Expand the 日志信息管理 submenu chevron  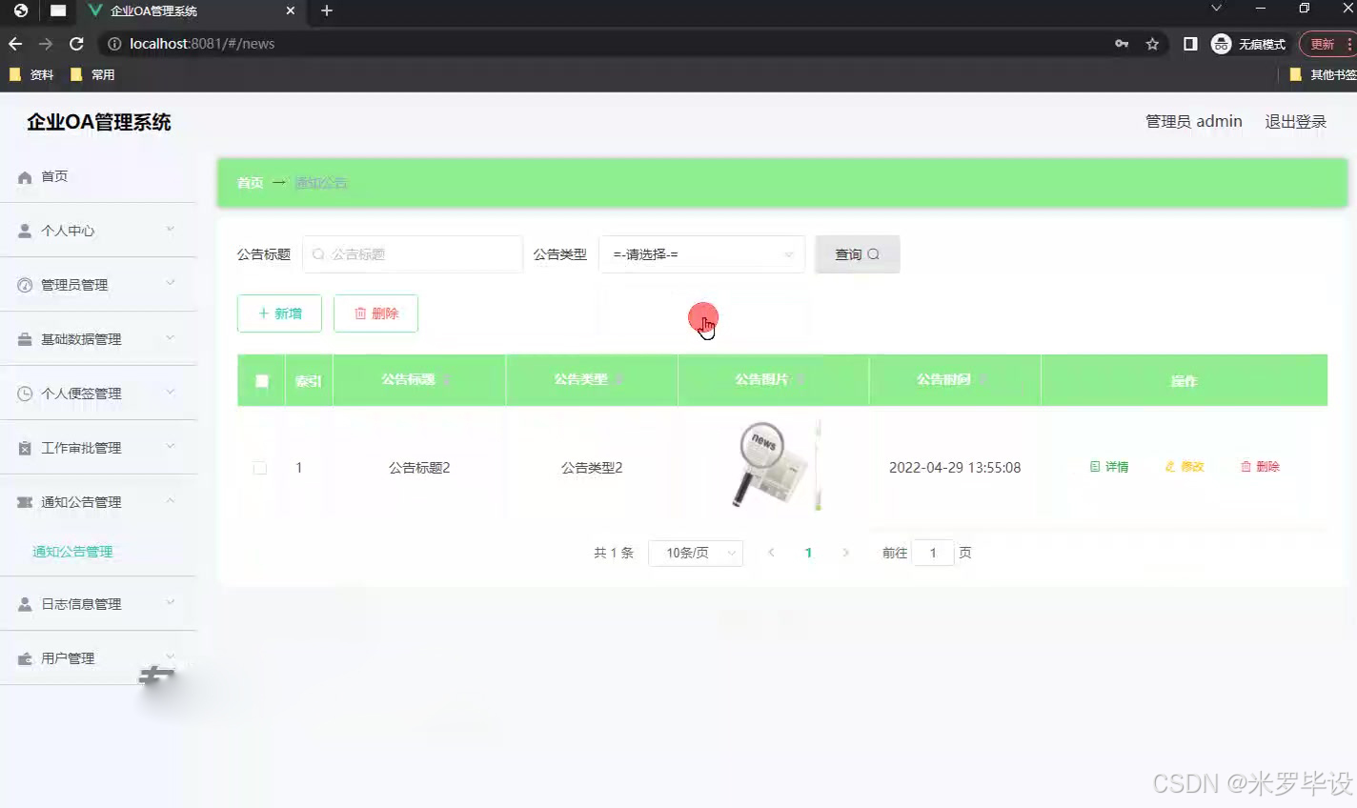(170, 603)
